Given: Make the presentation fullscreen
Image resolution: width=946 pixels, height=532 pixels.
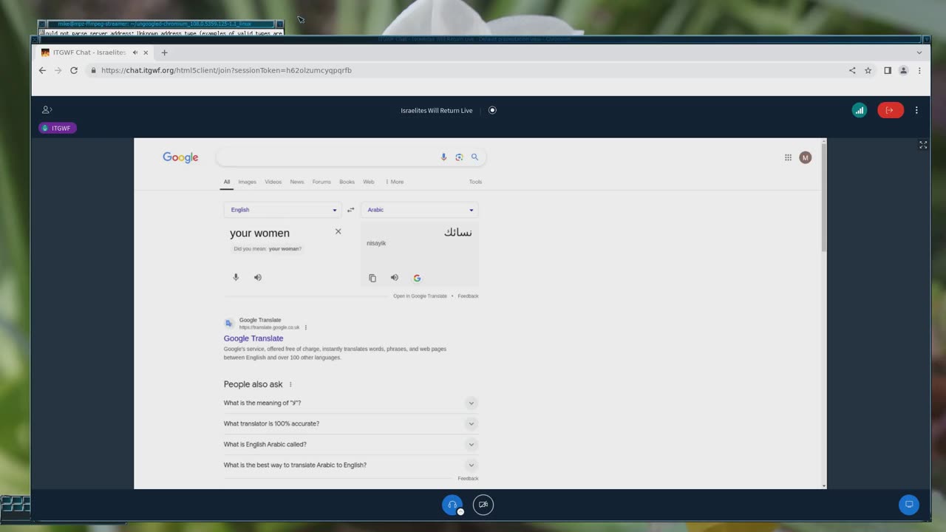Looking at the screenshot, I should pos(923,145).
